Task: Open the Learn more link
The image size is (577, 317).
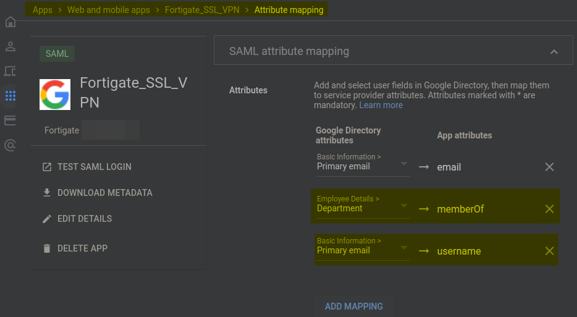Action: point(381,105)
